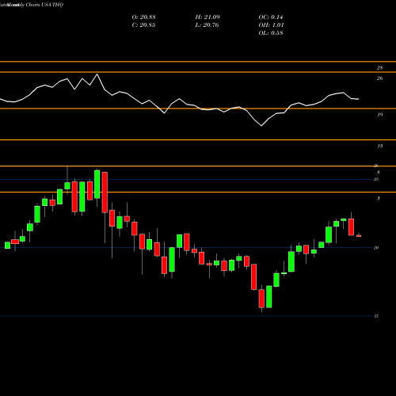Click the lowest red candle at the chart bottom
The height and width of the screenshot is (396, 396).
261,299
